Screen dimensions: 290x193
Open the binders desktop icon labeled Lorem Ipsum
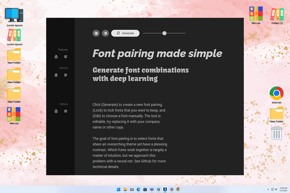click(x=14, y=38)
